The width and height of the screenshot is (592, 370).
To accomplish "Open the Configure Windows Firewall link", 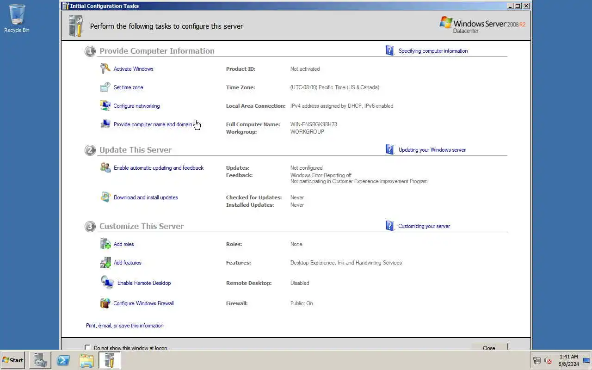I will [x=143, y=303].
